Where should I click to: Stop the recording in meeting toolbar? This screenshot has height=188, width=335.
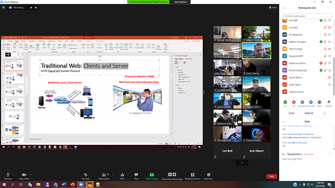[x=174, y=174]
